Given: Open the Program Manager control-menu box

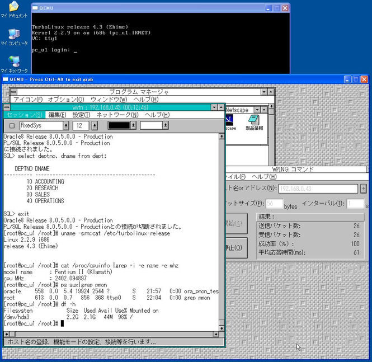Looking at the screenshot, I should click(13, 92).
